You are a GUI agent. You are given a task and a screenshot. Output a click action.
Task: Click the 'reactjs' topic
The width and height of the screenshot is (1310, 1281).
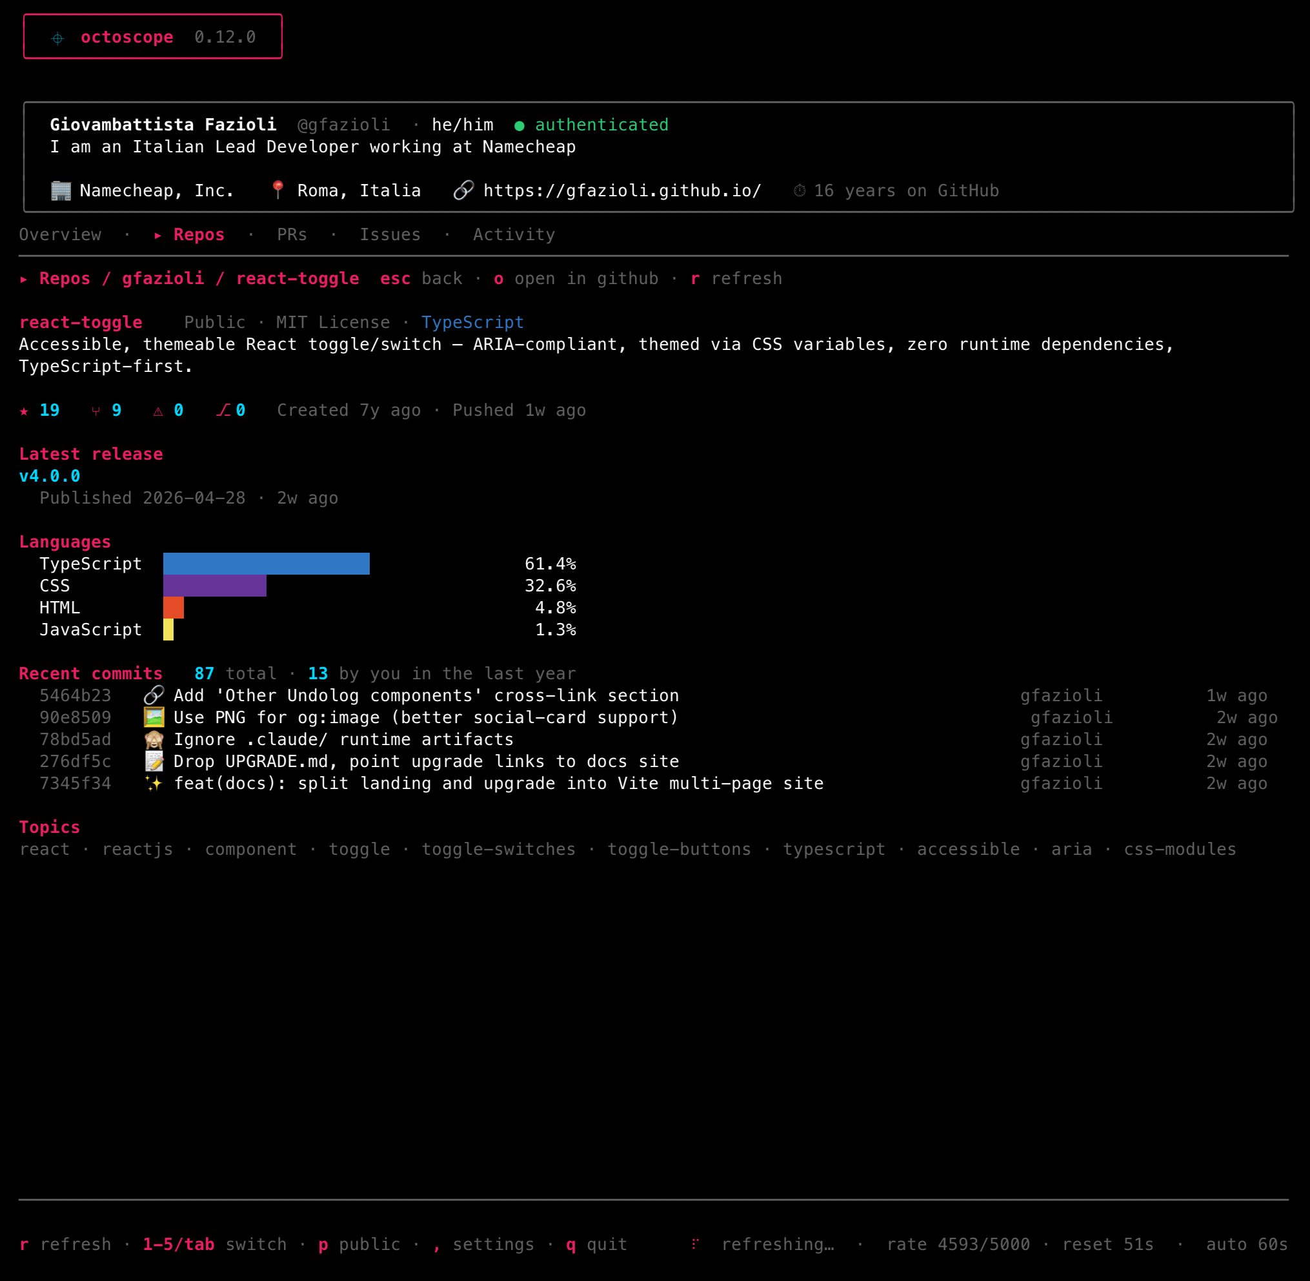tap(137, 850)
